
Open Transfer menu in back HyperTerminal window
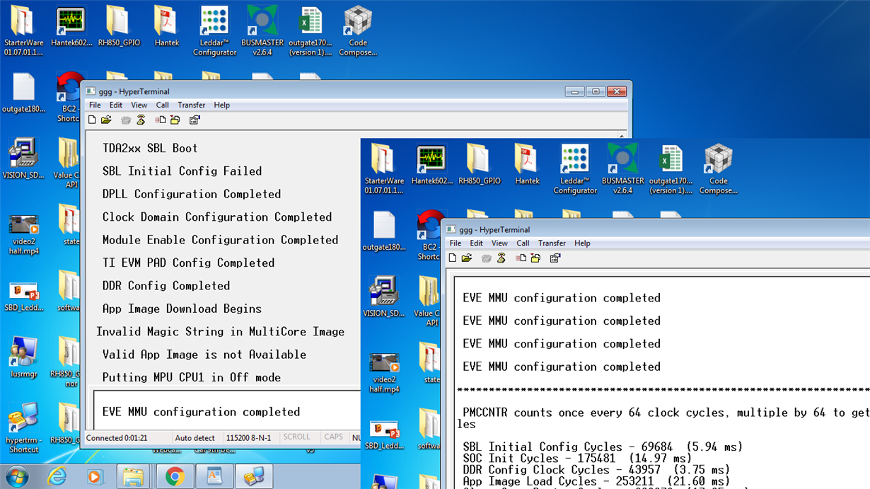click(x=192, y=105)
